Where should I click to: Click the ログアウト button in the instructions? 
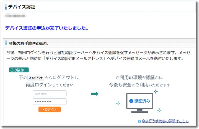click(x=36, y=77)
